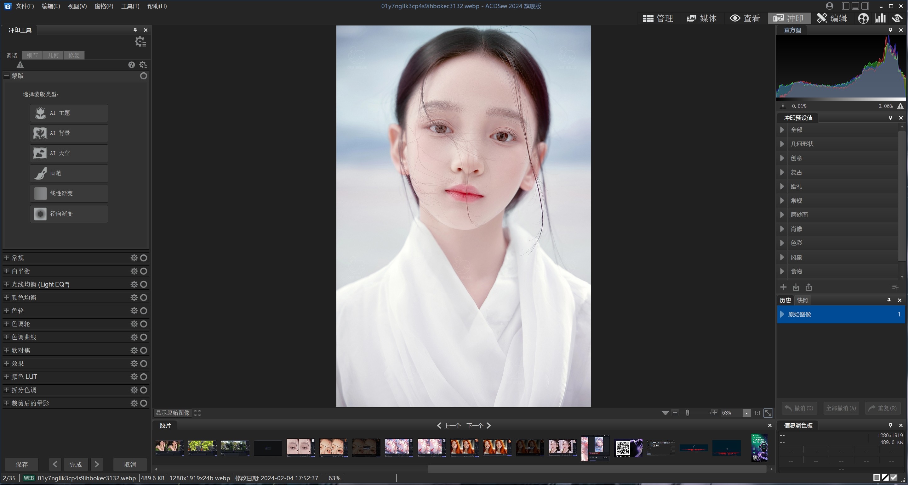The image size is (908, 485).
Task: Select the AI 天空 mask type
Action: [x=69, y=153]
